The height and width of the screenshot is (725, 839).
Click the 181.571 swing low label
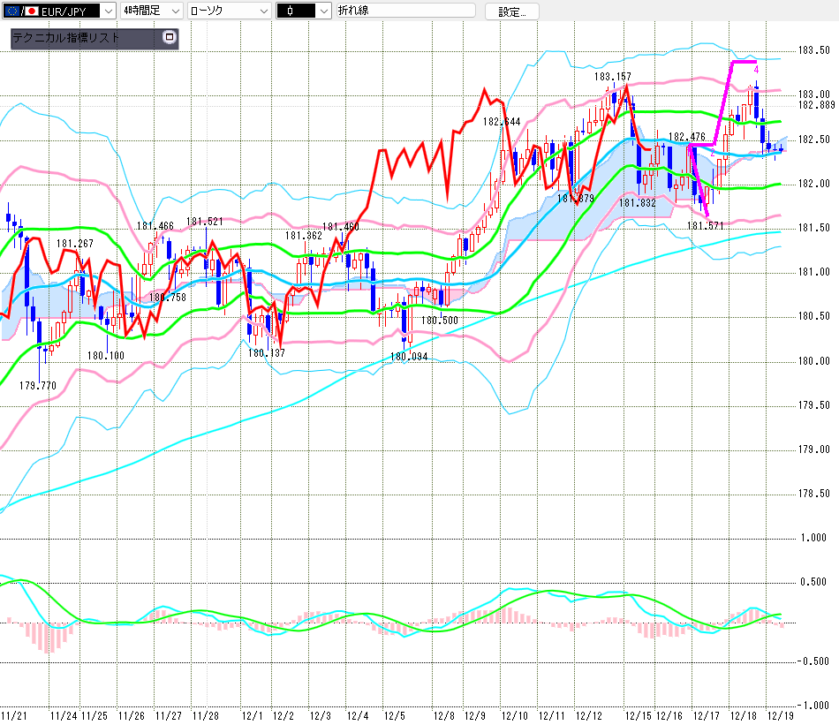point(706,226)
